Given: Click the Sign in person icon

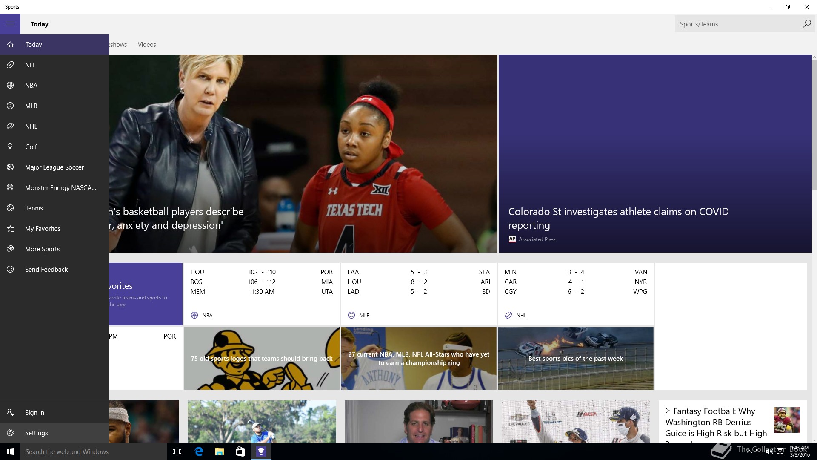Looking at the screenshot, I should point(10,412).
